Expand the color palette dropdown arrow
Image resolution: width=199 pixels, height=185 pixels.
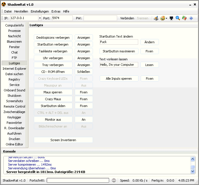pyautogui.click(x=167, y=18)
